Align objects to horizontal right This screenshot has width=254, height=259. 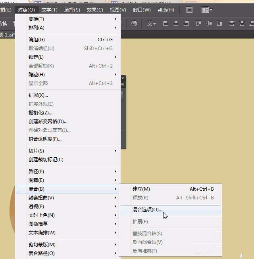[x=186, y=23]
